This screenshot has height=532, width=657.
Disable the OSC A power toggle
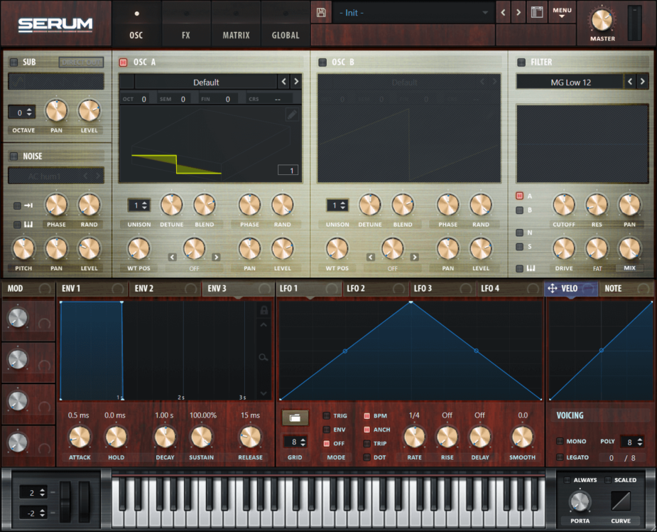pyautogui.click(x=123, y=62)
